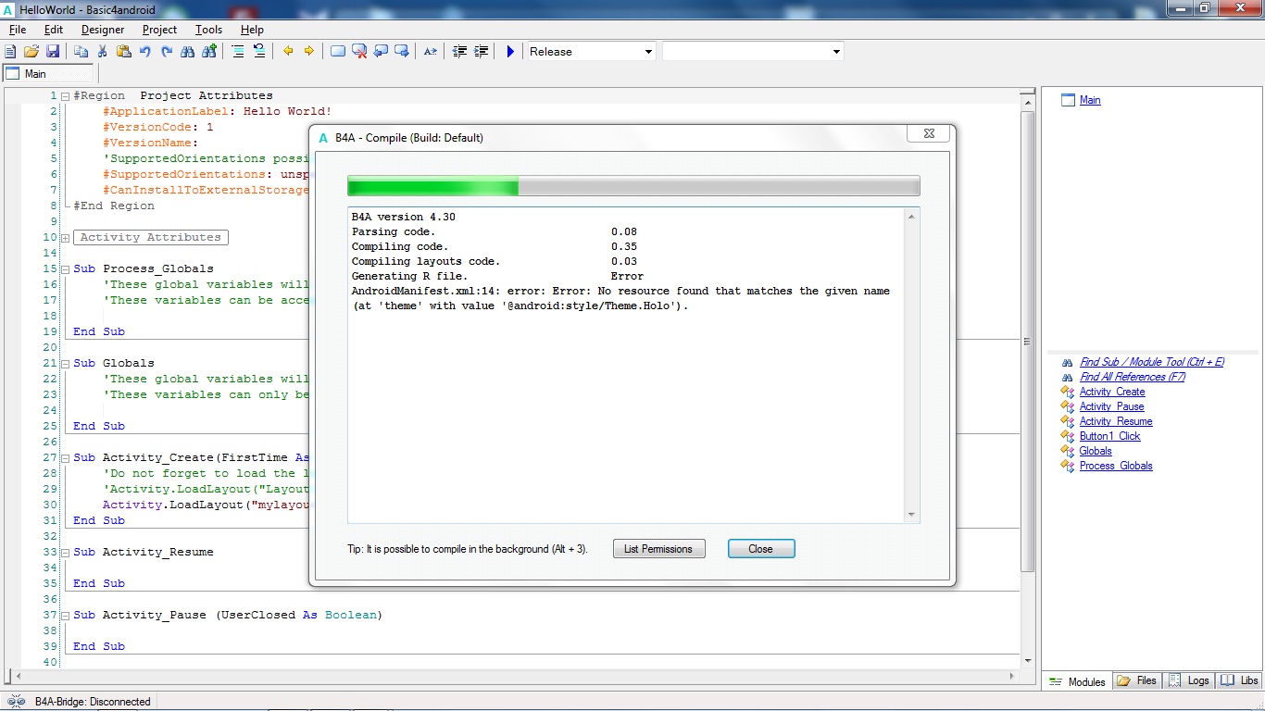Open the Project menu

tap(159, 30)
